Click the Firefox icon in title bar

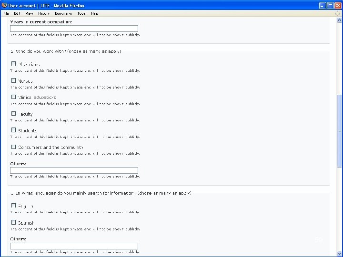(4, 5)
